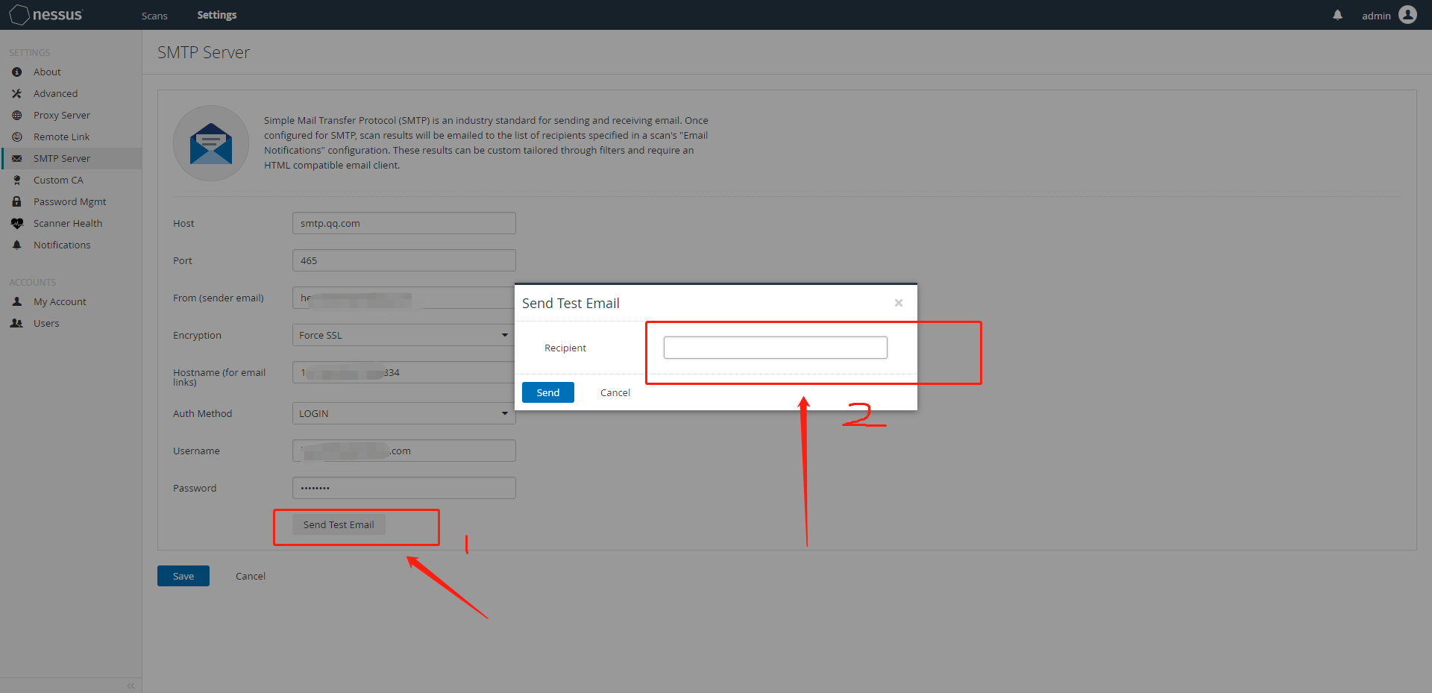
Task: Open Users management page
Action: coord(46,324)
